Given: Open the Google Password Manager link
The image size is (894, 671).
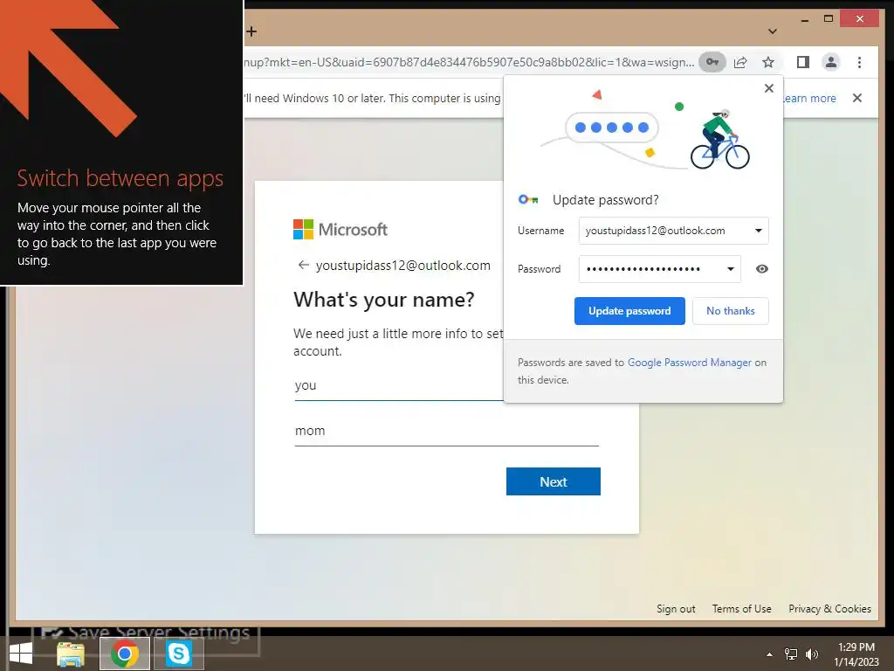Looking at the screenshot, I should pyautogui.click(x=690, y=363).
